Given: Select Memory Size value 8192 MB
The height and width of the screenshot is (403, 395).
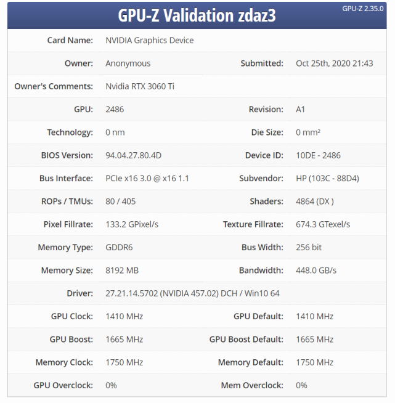Looking at the screenshot, I should pyautogui.click(x=122, y=271).
